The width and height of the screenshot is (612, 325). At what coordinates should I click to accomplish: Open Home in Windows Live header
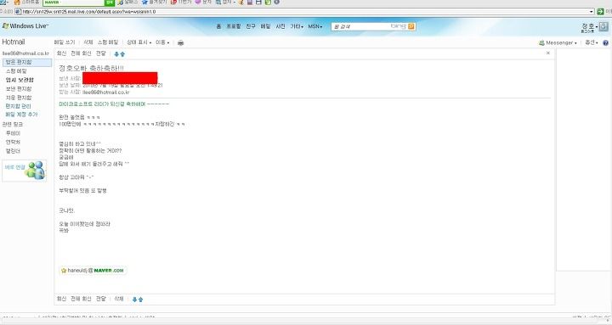coord(218,26)
